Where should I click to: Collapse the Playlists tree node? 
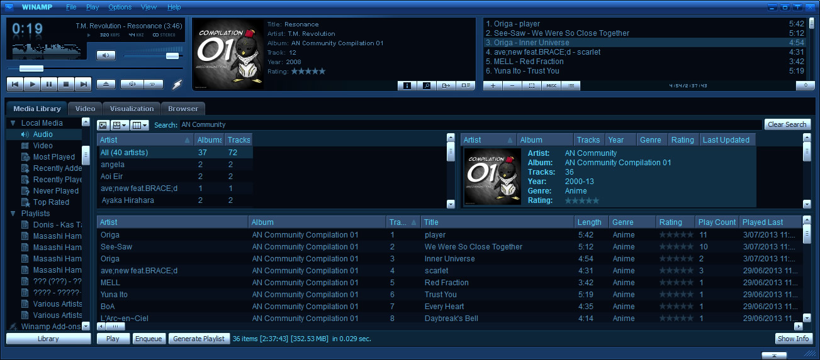13,214
